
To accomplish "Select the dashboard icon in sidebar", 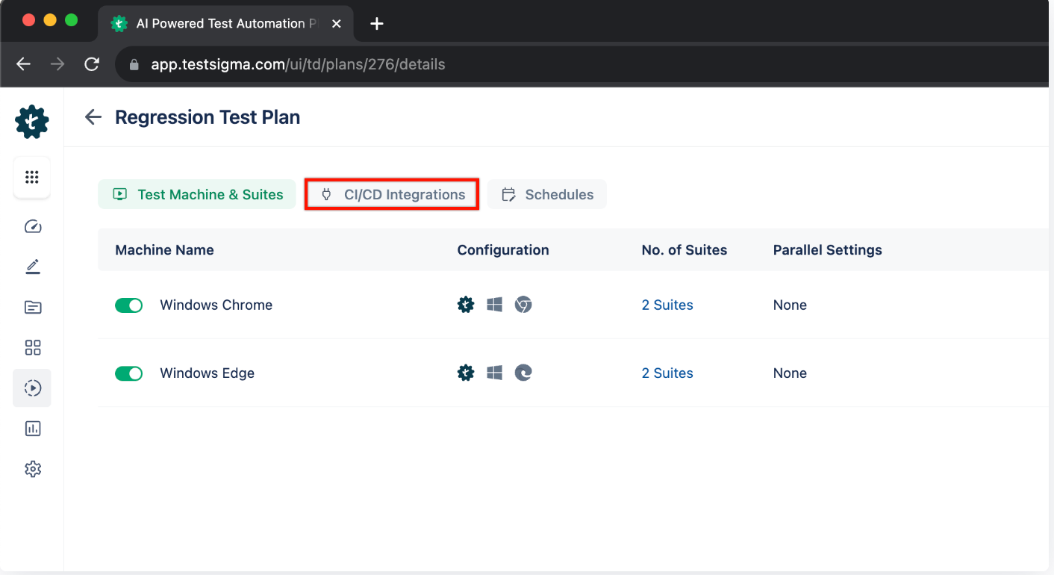I will click(32, 226).
